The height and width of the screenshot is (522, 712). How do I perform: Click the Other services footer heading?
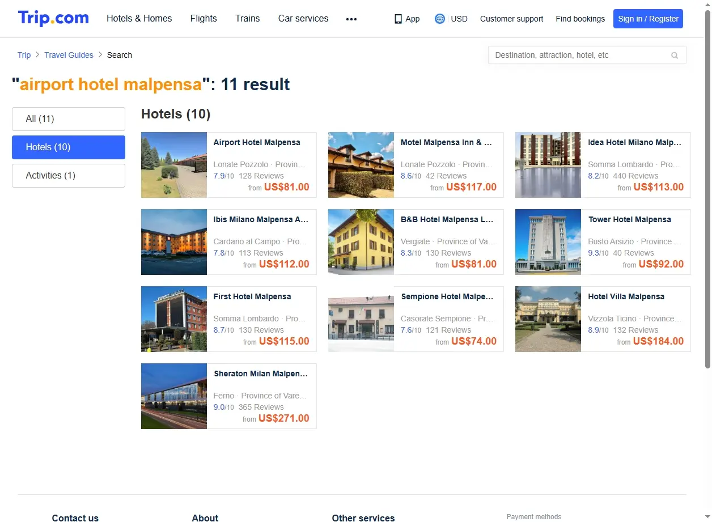coord(363,517)
